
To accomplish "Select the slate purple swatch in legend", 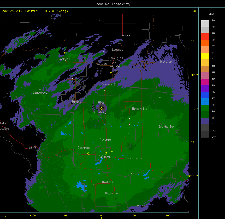I will point(205,121).
